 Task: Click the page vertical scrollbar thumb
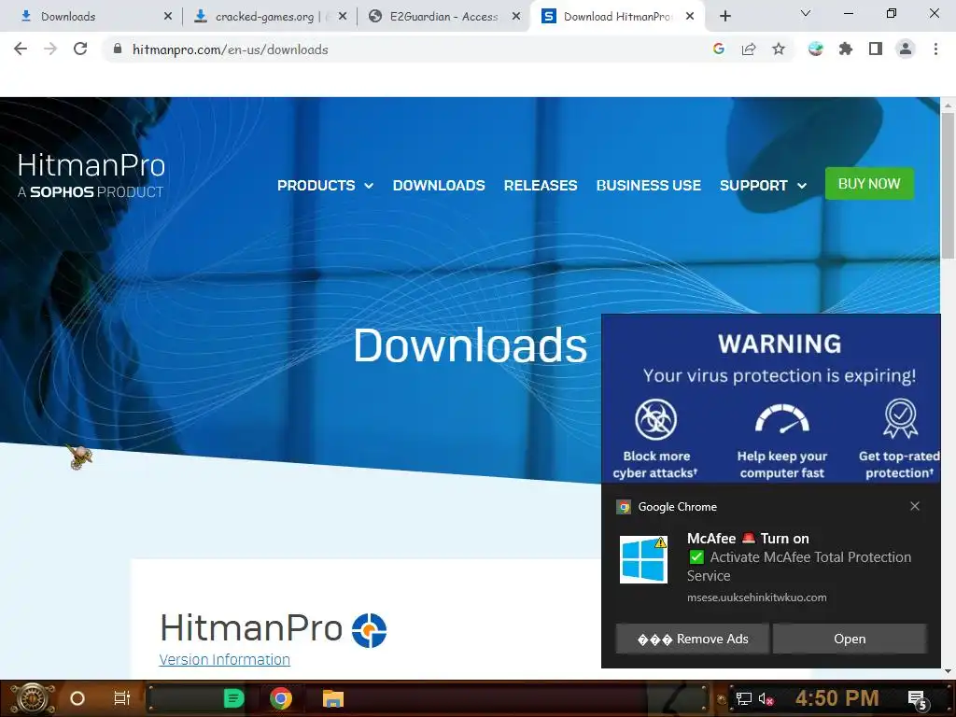[948, 186]
